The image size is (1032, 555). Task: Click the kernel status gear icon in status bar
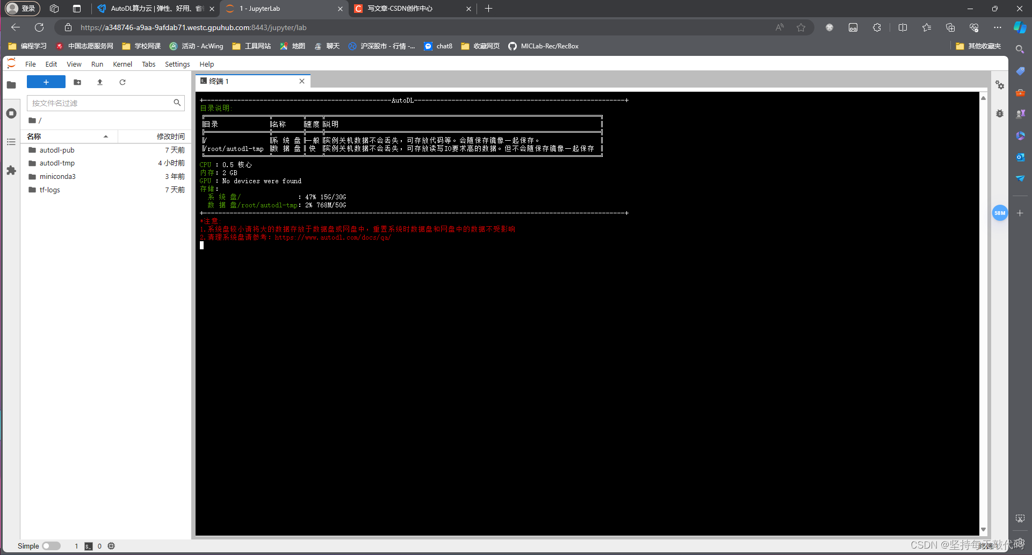point(111,546)
